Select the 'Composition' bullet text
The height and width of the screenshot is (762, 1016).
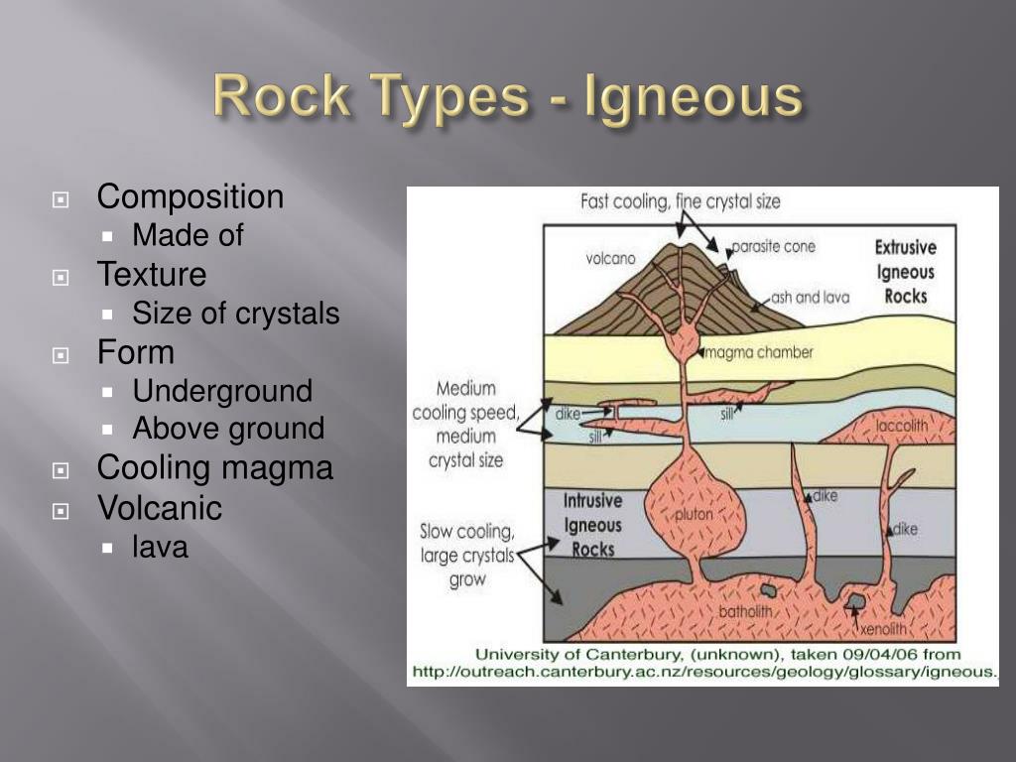190,196
